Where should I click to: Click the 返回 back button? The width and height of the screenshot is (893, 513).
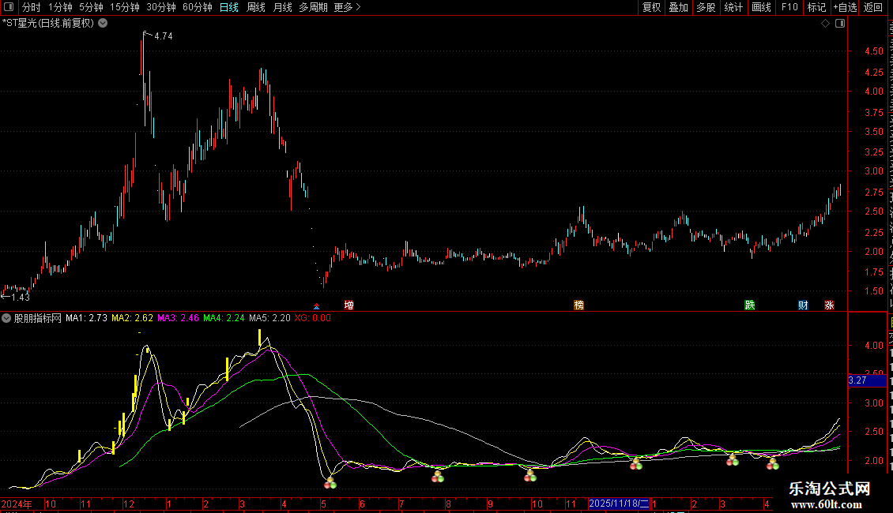[x=873, y=7]
